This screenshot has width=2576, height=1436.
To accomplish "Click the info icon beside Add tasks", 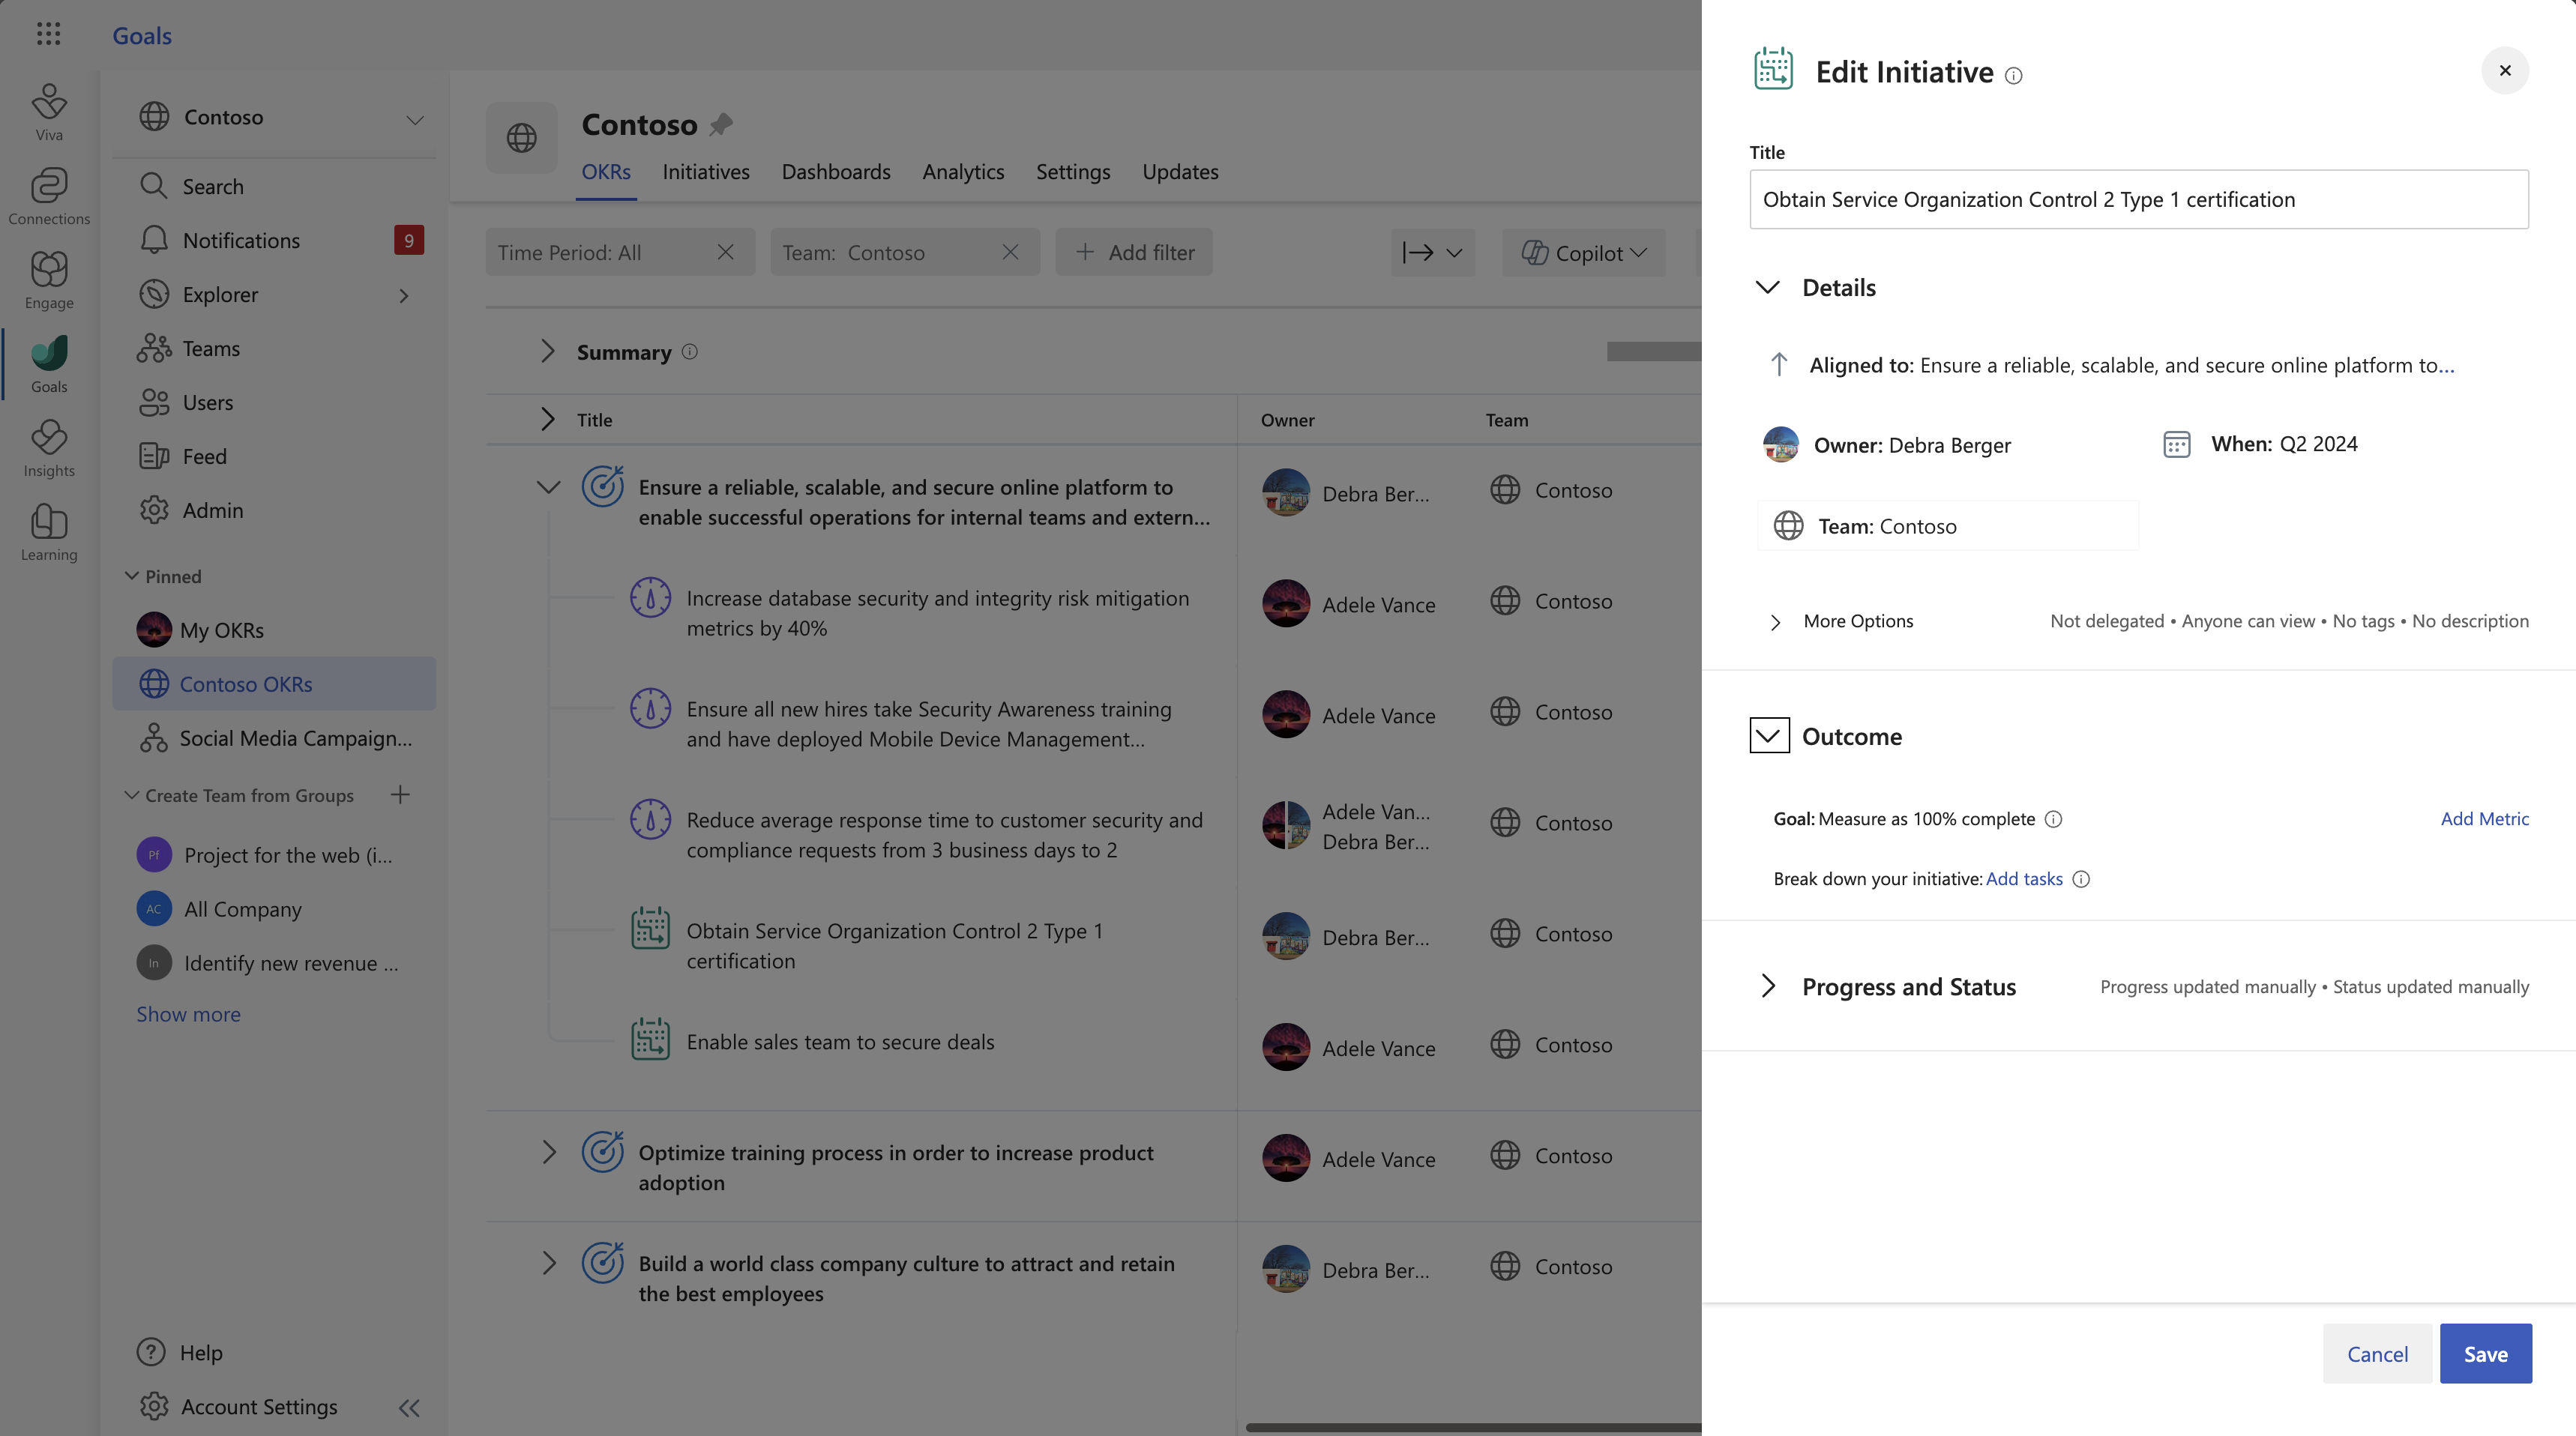I will pos(2081,879).
